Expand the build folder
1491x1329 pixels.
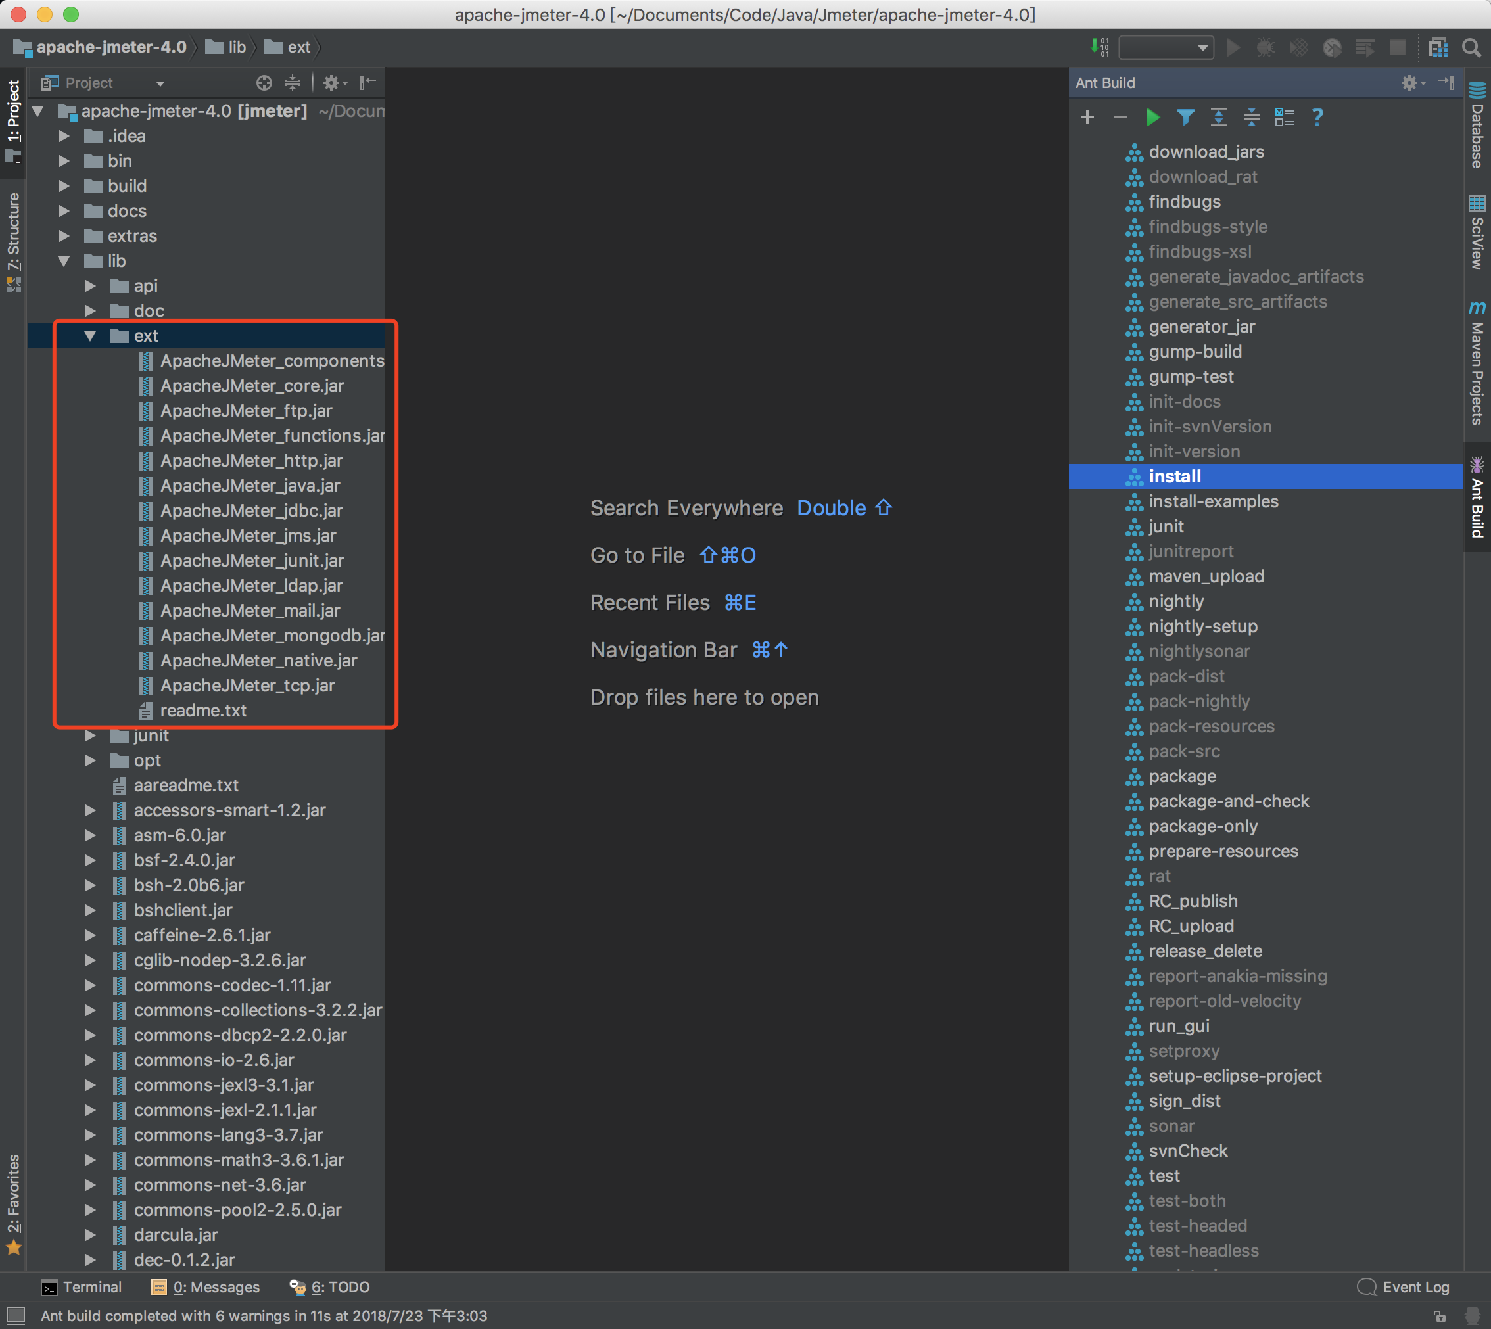pyautogui.click(x=64, y=185)
